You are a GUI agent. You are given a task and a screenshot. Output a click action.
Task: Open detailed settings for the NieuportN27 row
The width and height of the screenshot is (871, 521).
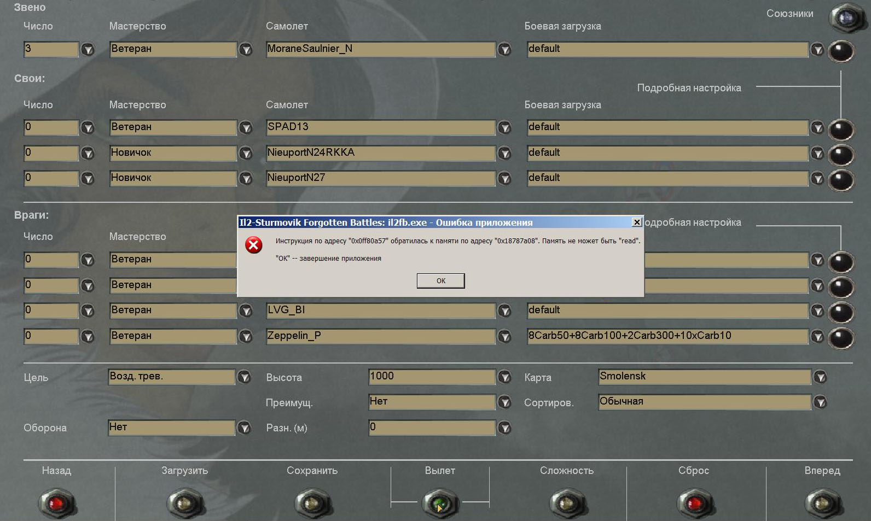tap(841, 180)
